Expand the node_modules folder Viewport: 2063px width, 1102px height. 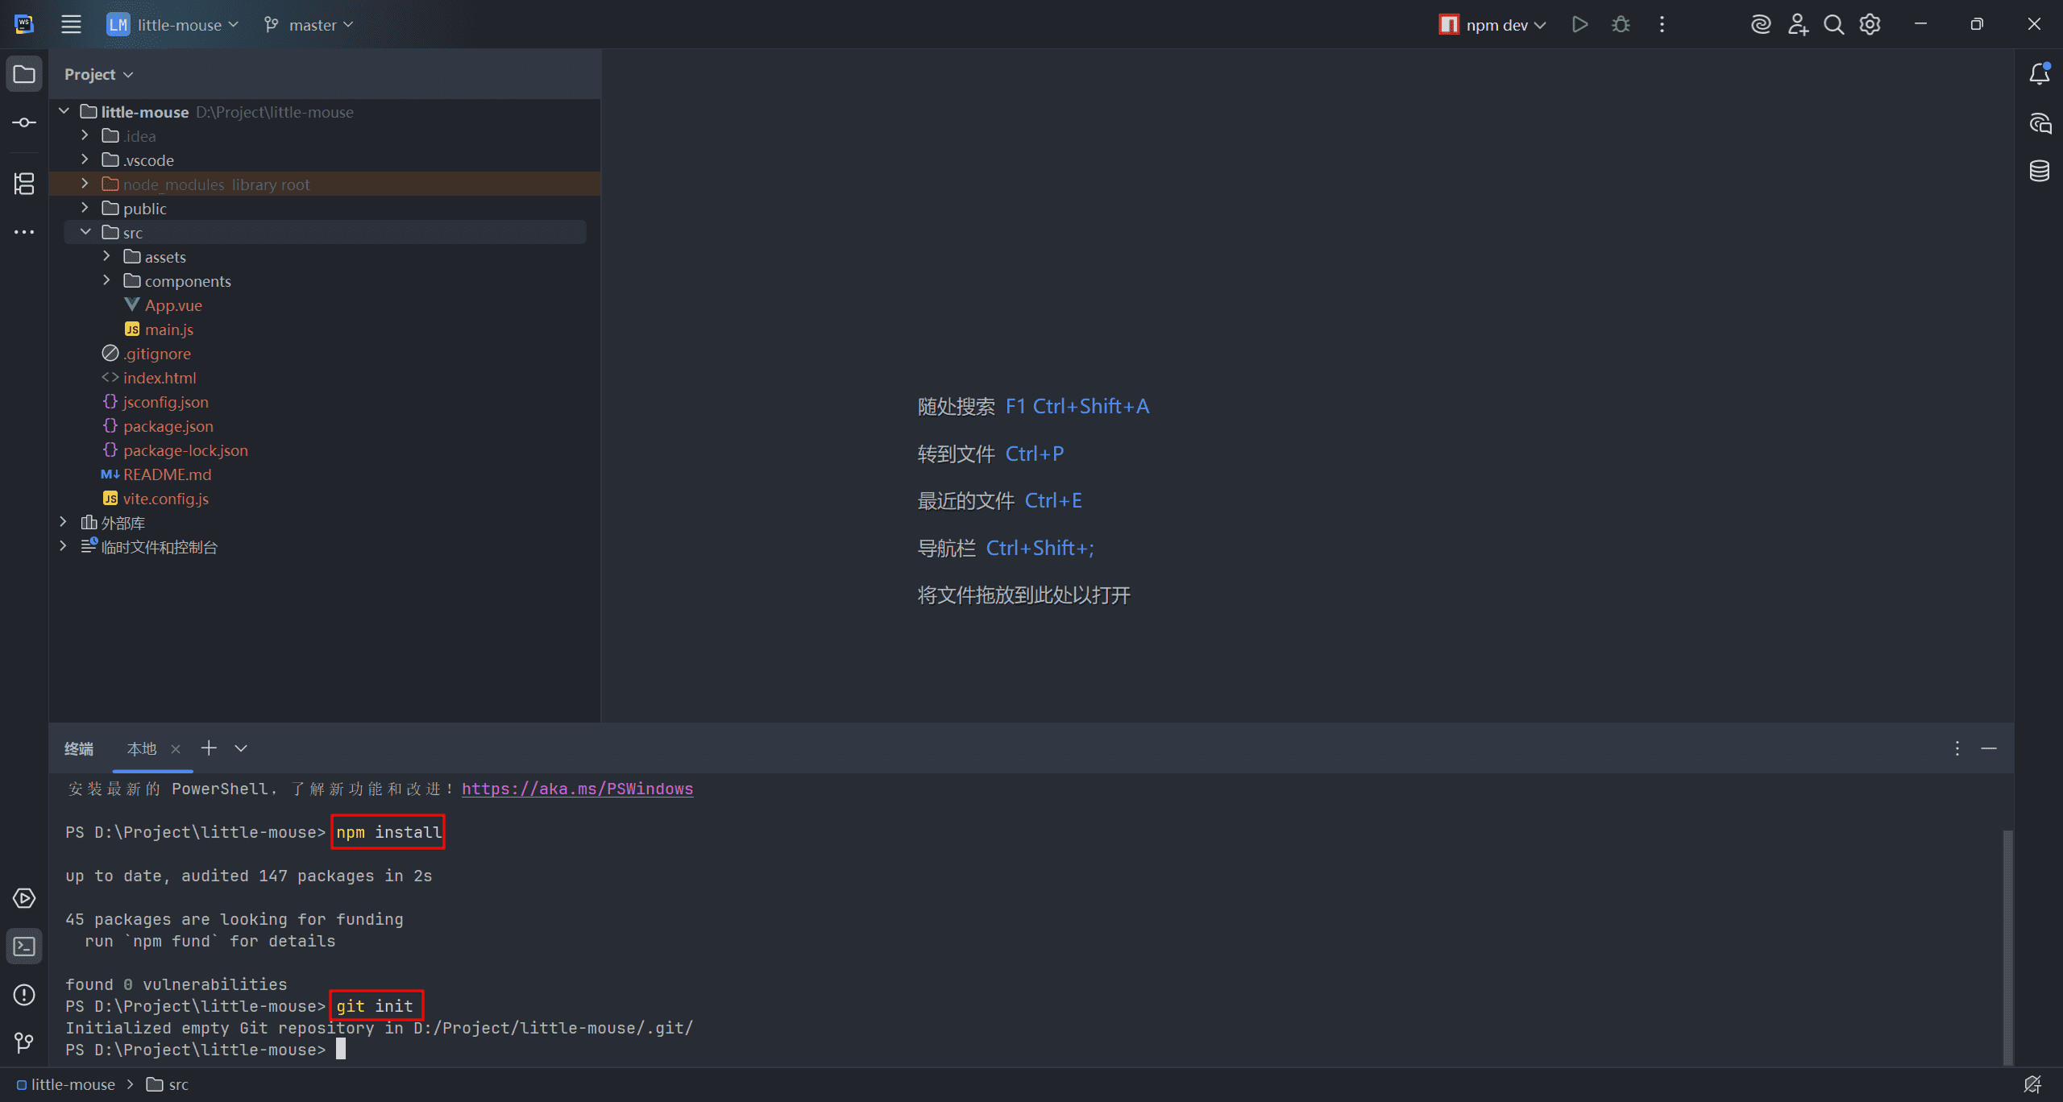pos(85,184)
